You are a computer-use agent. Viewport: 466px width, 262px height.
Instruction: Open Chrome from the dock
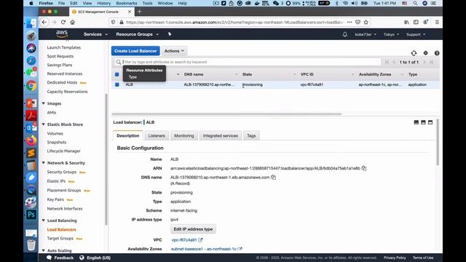tap(31, 86)
